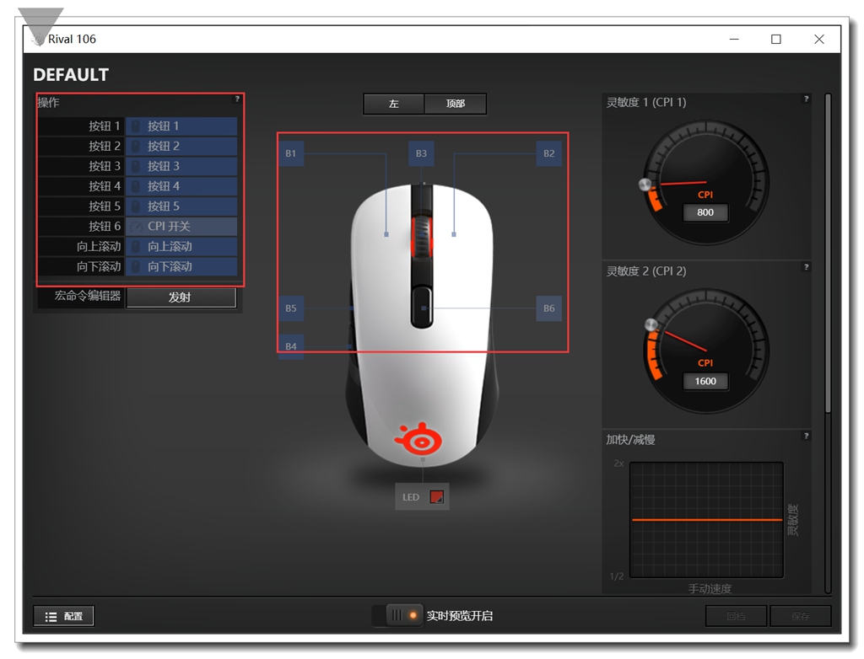864x659 pixels.
Task: Select the B2 button marker
Action: [549, 153]
